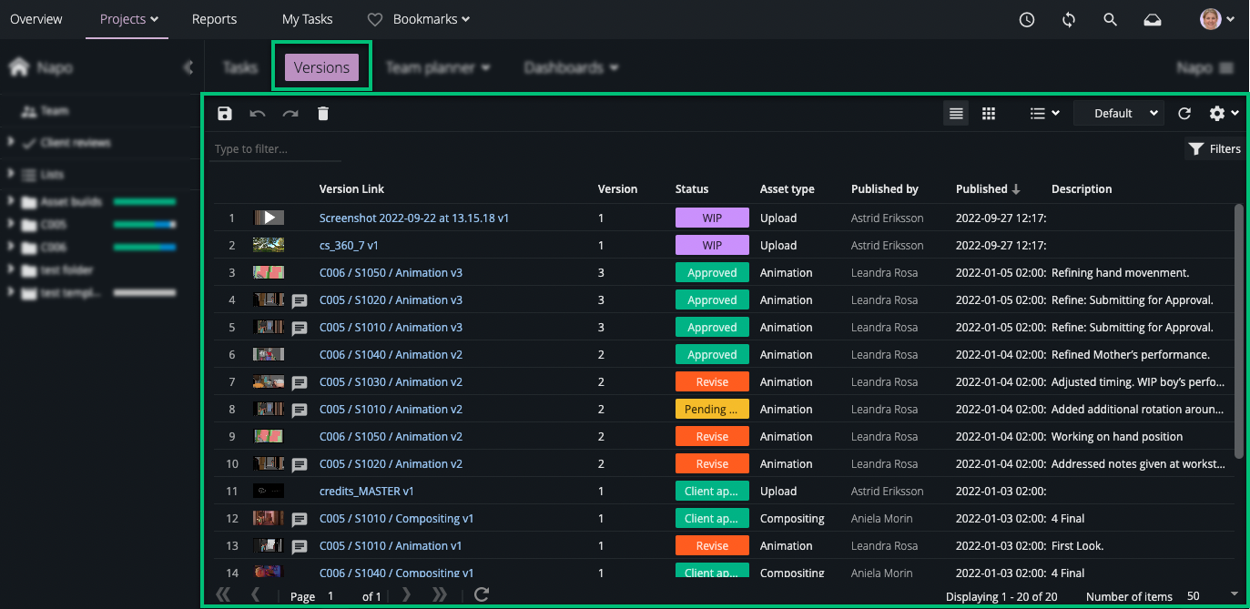Toggle Revise status on C005 / S1030 Animation v2

click(711, 381)
